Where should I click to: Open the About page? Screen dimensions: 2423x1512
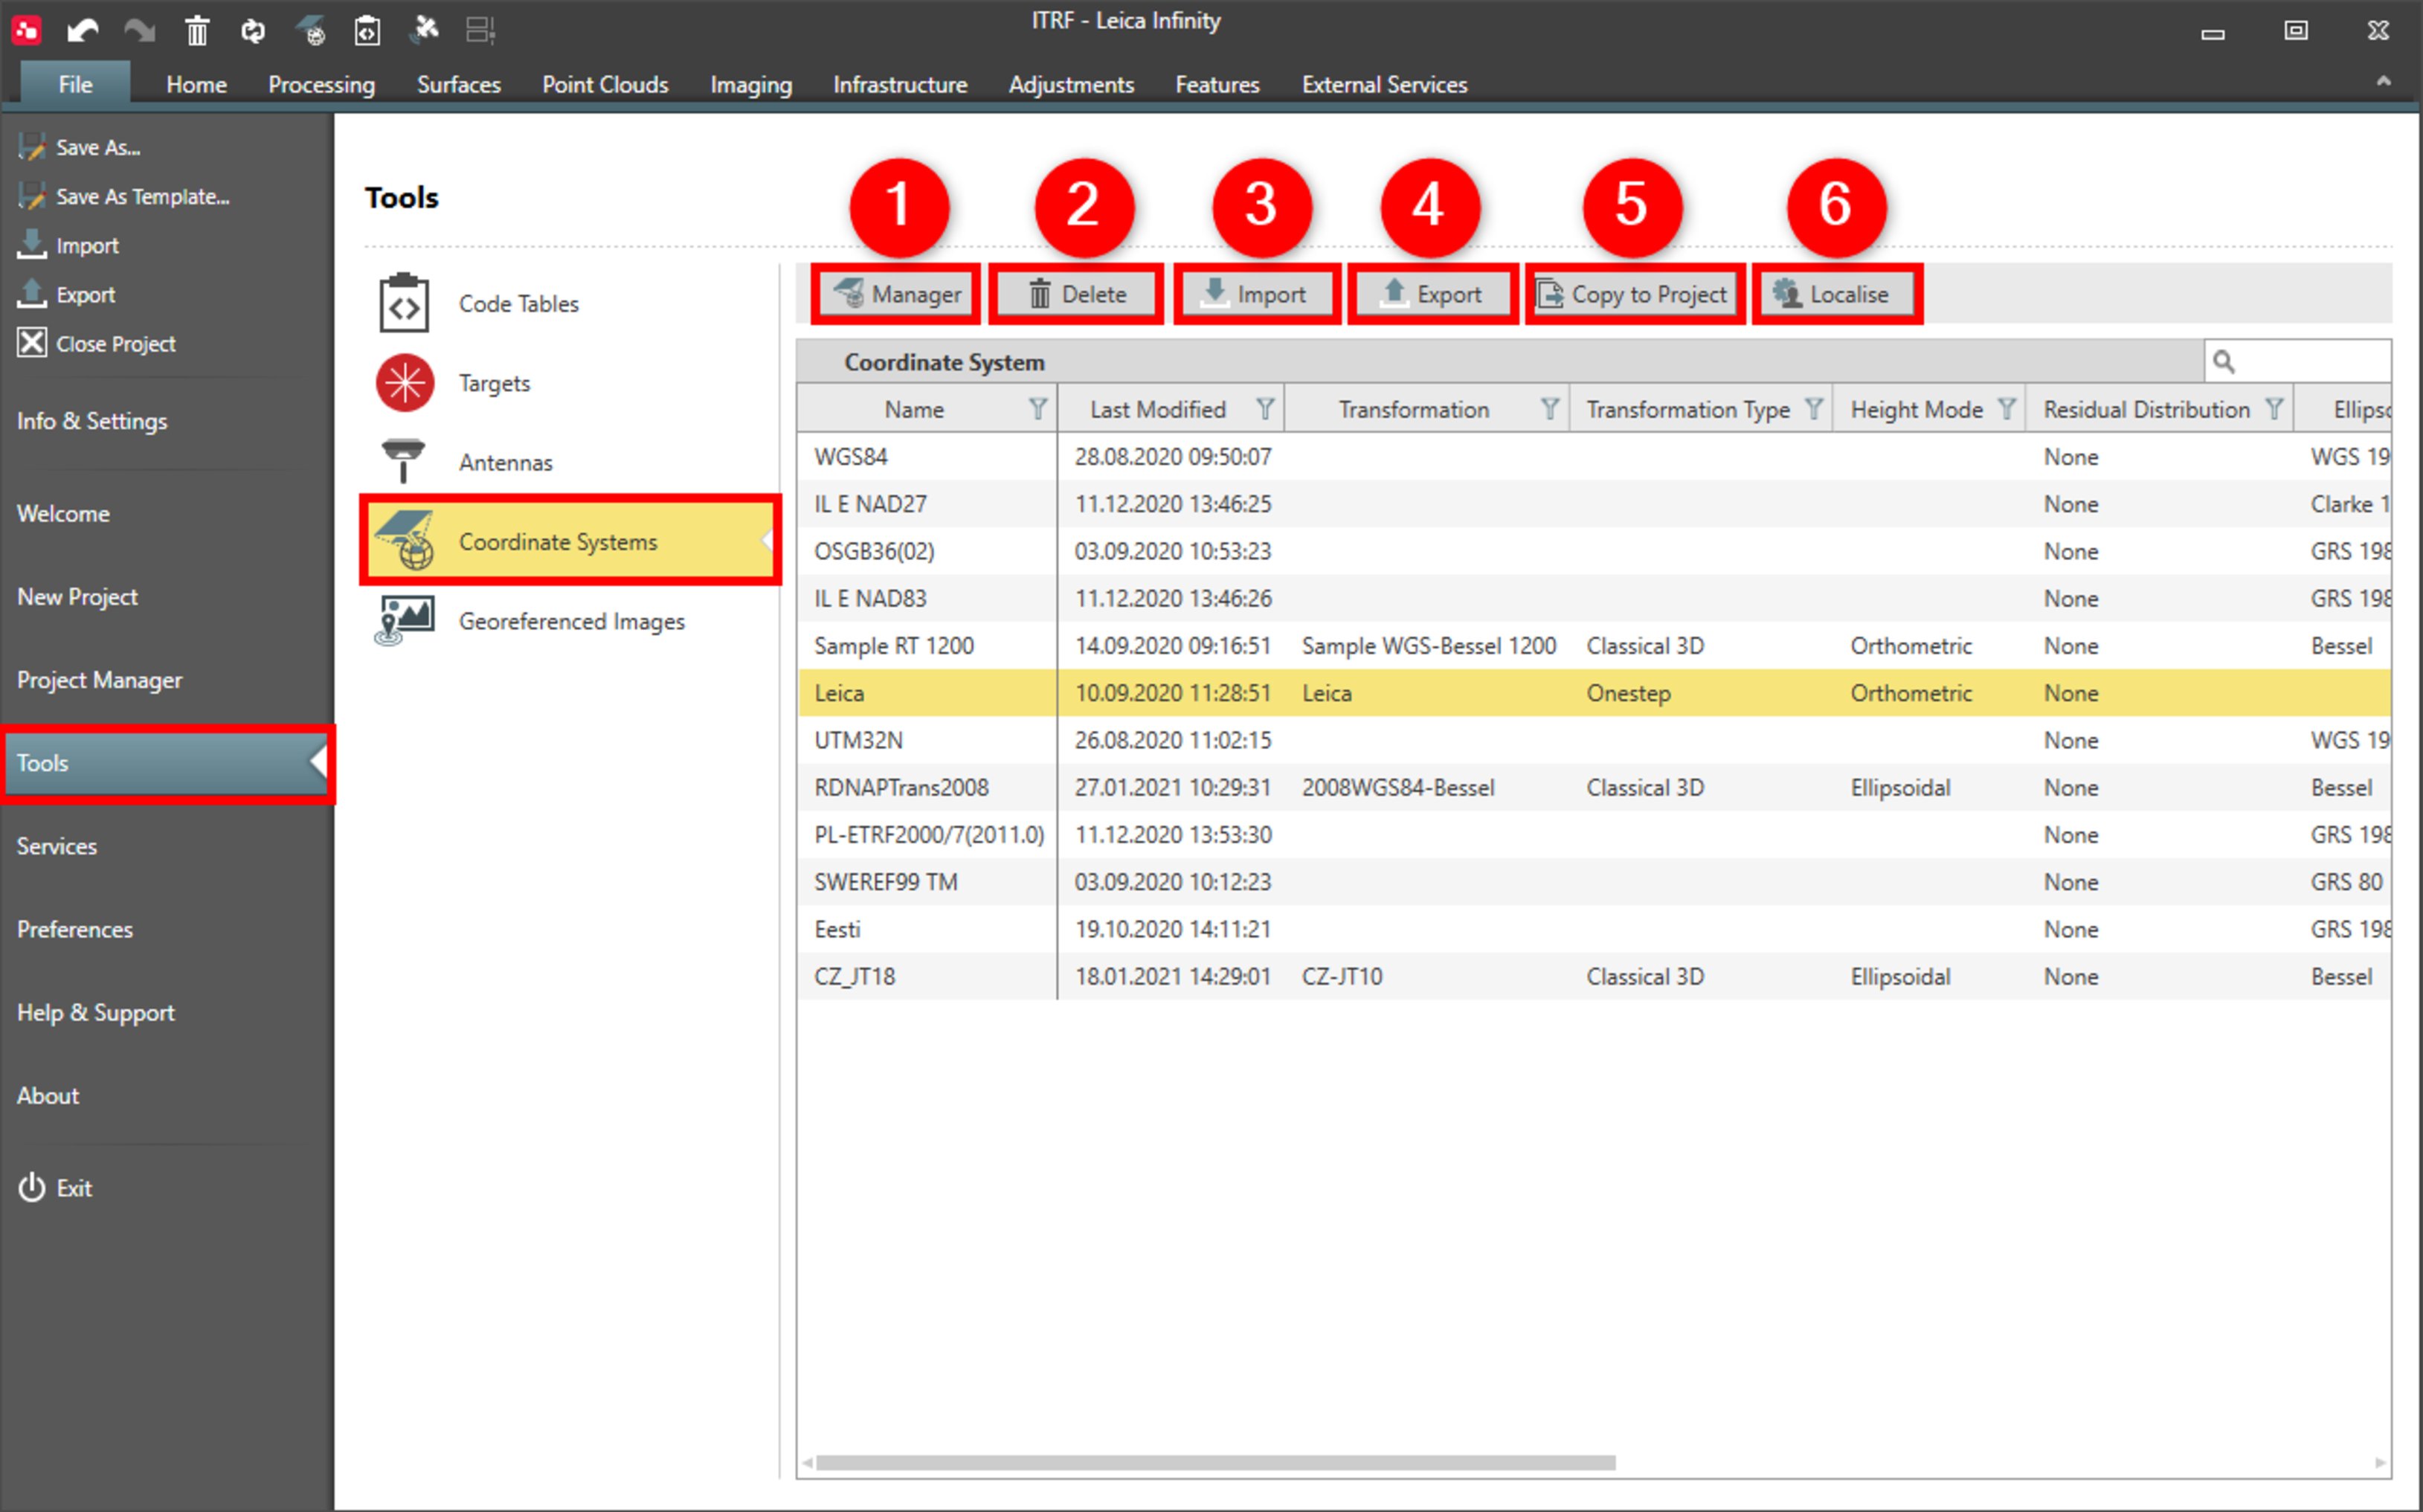pos(47,1095)
